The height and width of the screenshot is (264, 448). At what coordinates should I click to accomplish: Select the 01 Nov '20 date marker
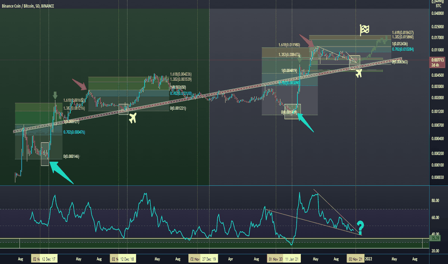(x=275, y=259)
